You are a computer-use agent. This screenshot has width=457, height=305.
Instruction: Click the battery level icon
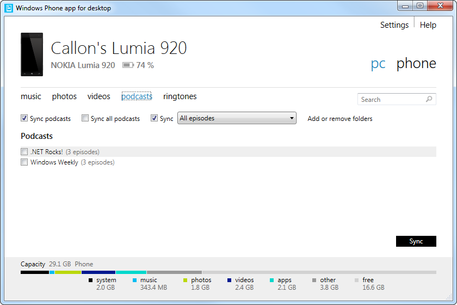point(128,65)
